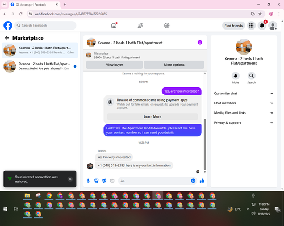Click Keanna's avatar beside her messages
Image resolution: width=284 pixels, height=226 pixels.
[90, 166]
